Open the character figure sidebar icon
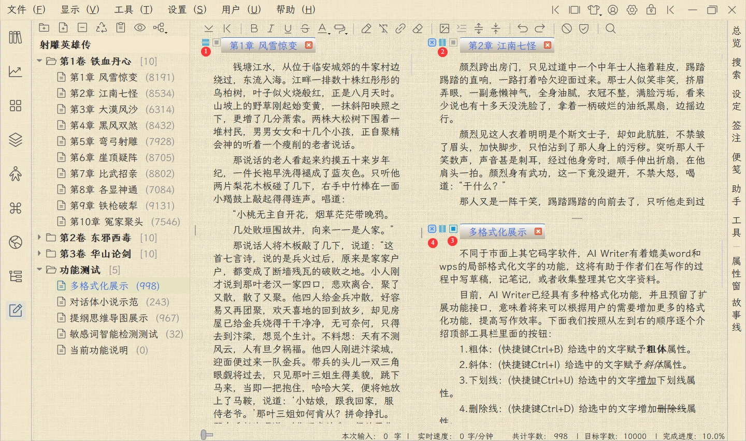 [16, 174]
